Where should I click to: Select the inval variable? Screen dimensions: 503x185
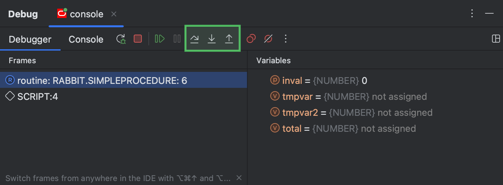[x=292, y=81]
